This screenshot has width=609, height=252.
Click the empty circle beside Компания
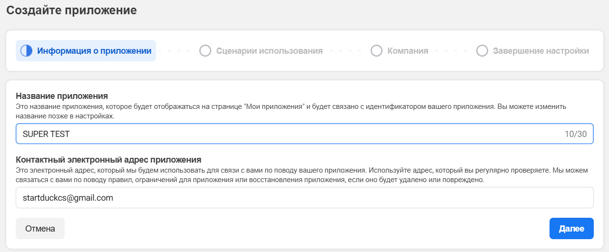[376, 51]
